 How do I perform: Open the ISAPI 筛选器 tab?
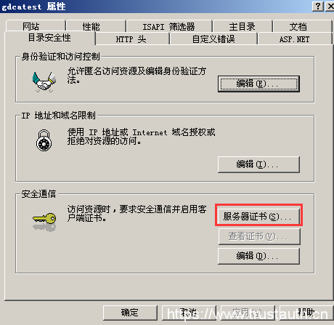[x=169, y=26]
